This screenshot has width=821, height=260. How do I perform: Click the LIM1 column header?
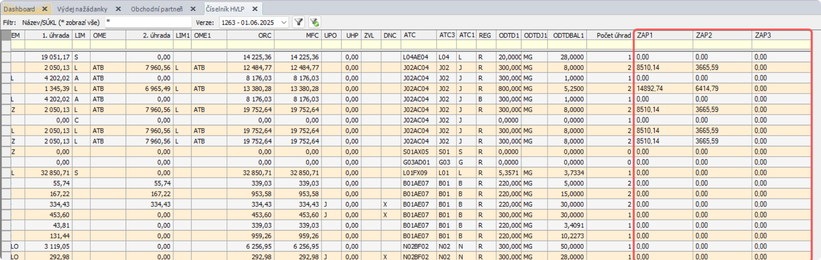tap(182, 35)
